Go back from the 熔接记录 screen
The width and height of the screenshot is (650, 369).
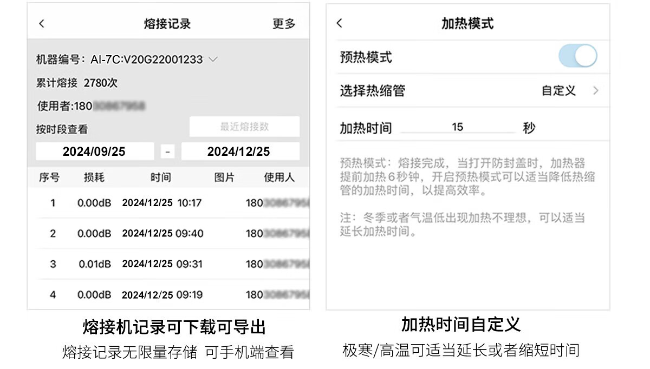(42, 24)
